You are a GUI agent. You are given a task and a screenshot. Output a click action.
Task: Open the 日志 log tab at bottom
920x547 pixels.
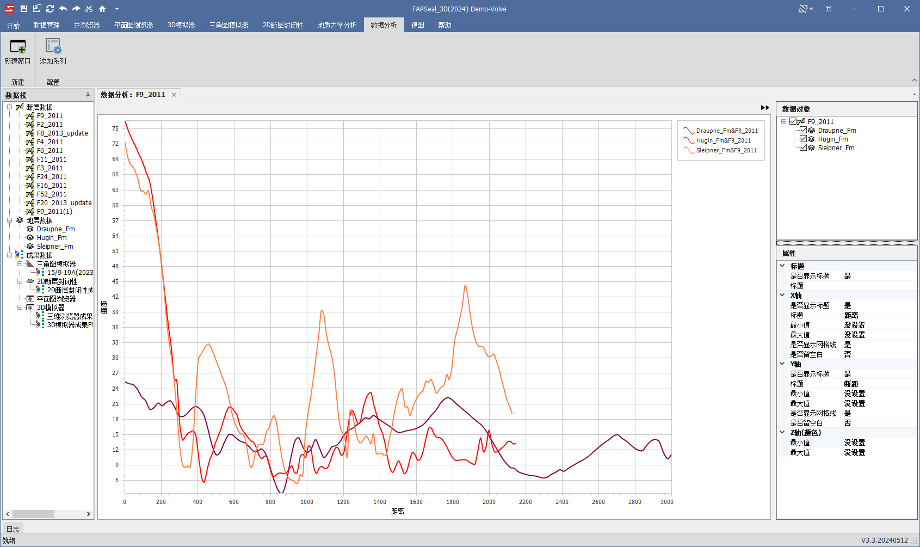coord(13,528)
